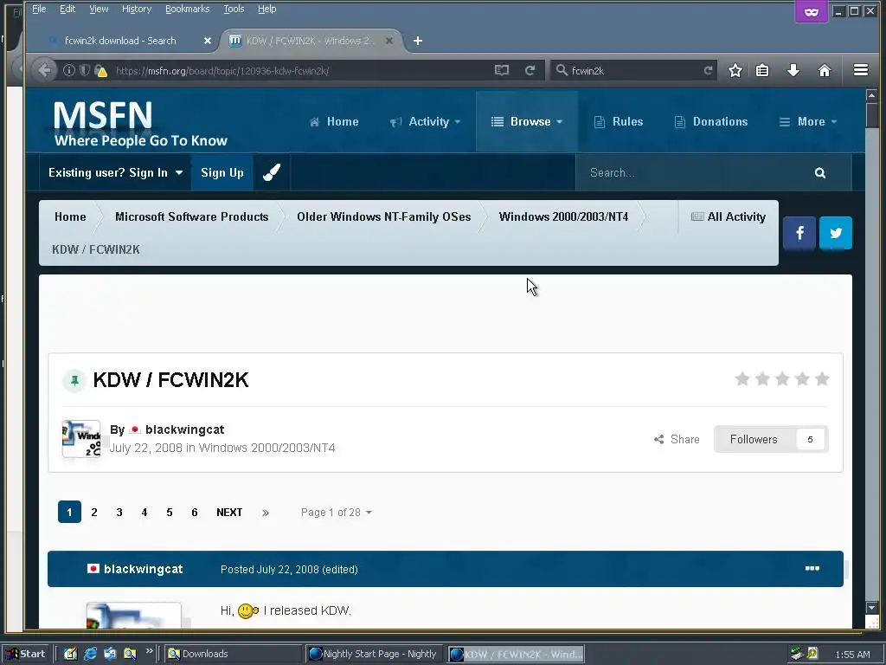Open the Rules page

[x=618, y=121]
